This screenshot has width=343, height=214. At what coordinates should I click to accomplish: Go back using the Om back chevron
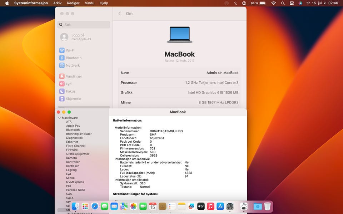coord(120,14)
